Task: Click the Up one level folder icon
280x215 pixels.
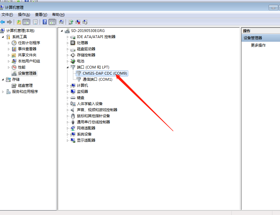Action: (19, 22)
